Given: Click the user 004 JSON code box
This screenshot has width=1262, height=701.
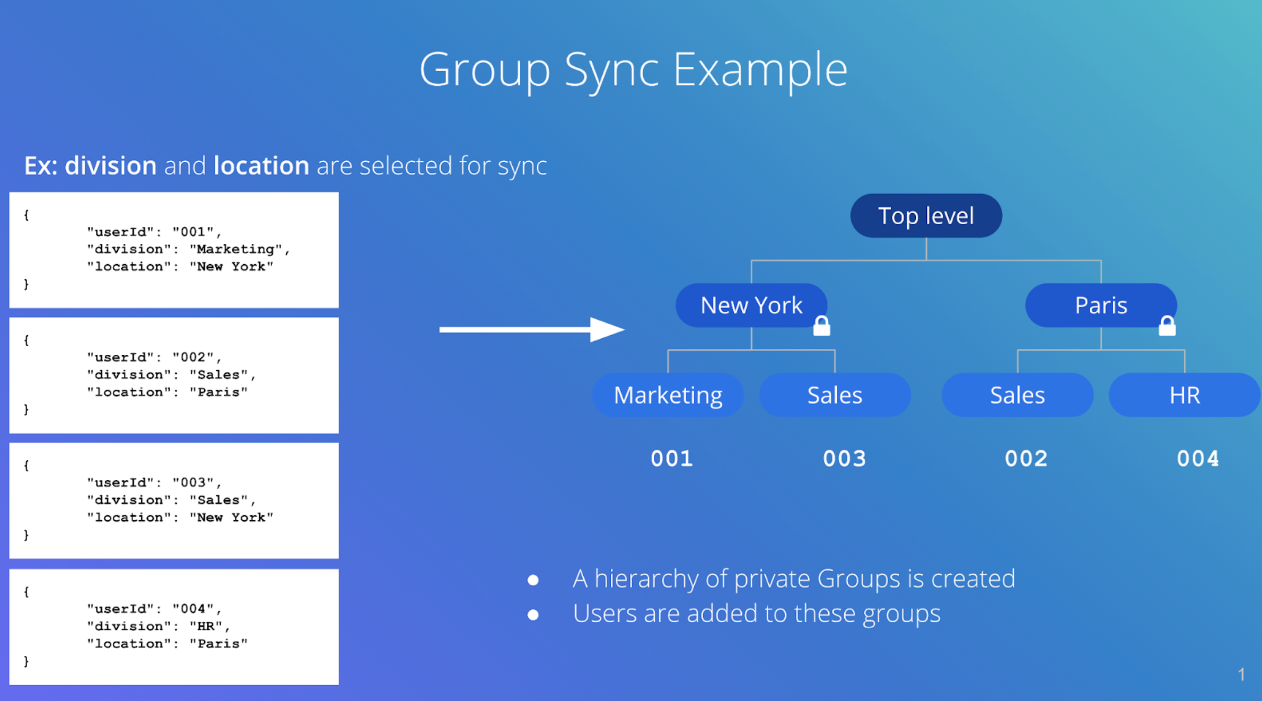Looking at the screenshot, I should click(174, 626).
